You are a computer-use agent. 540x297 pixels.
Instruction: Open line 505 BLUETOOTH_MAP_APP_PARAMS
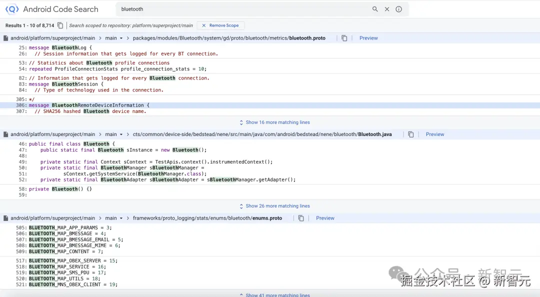pyautogui.click(x=70, y=227)
